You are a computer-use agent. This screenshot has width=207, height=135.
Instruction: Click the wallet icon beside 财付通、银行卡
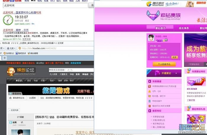[149, 96]
